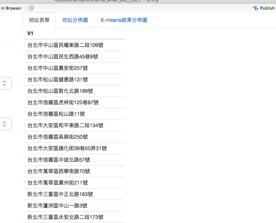
Task: Select row 台北市萬華區廣州街211號
Action: [x=74, y=183]
